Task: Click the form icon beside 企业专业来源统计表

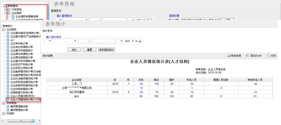Action: click(8, 47)
